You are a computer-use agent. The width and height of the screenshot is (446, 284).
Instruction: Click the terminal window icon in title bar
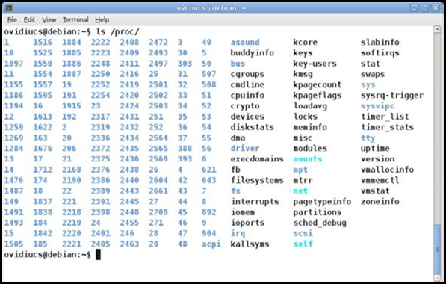click(9, 7)
